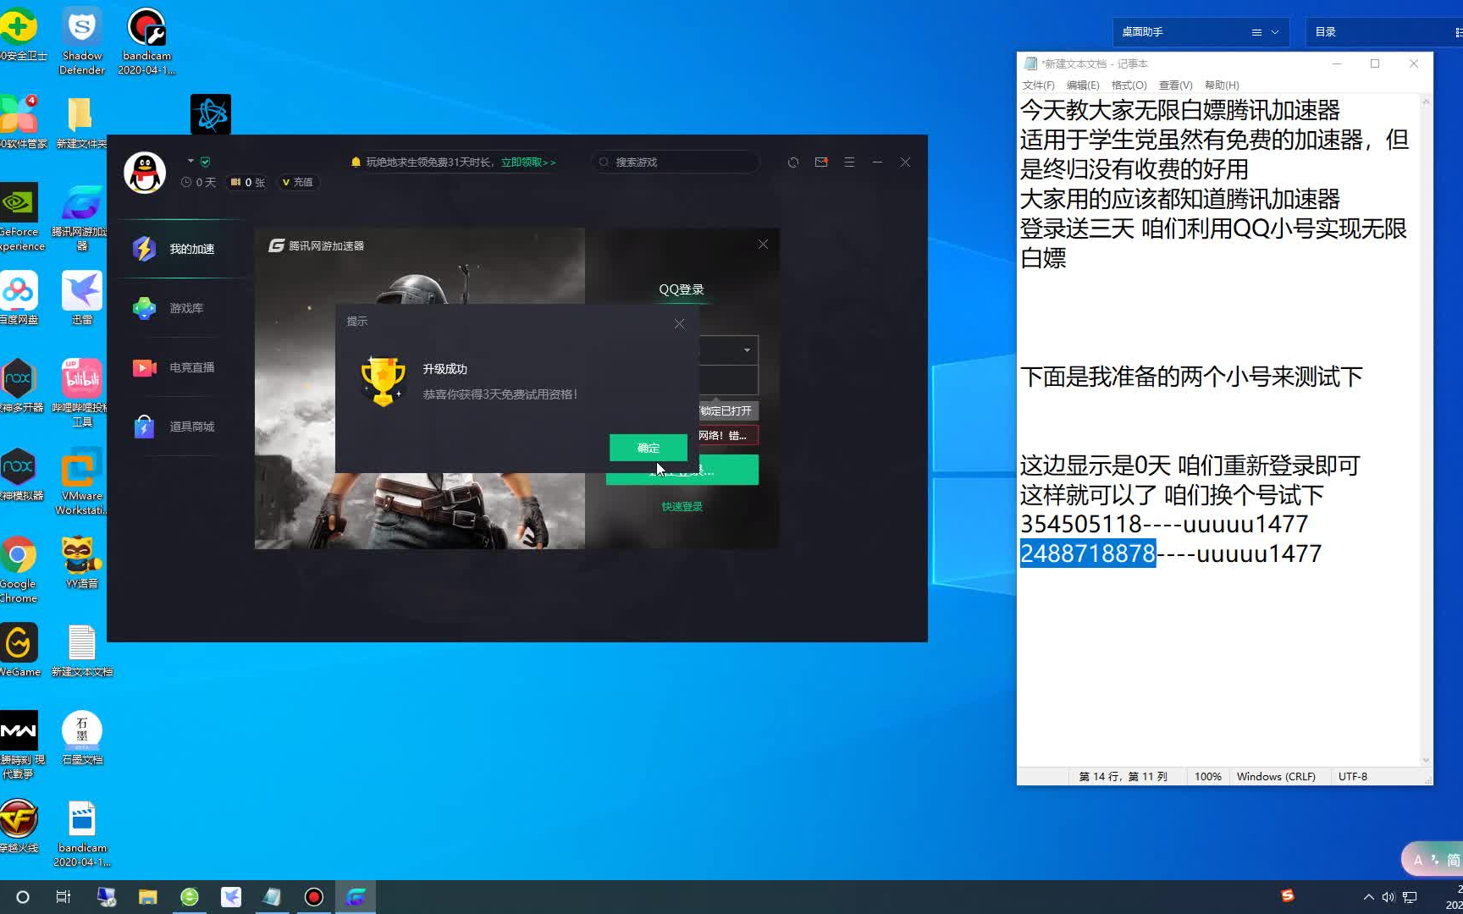Viewport: 1463px width, 914px height.
Task: Open the 迅雷 desktop icon
Action: [82, 298]
